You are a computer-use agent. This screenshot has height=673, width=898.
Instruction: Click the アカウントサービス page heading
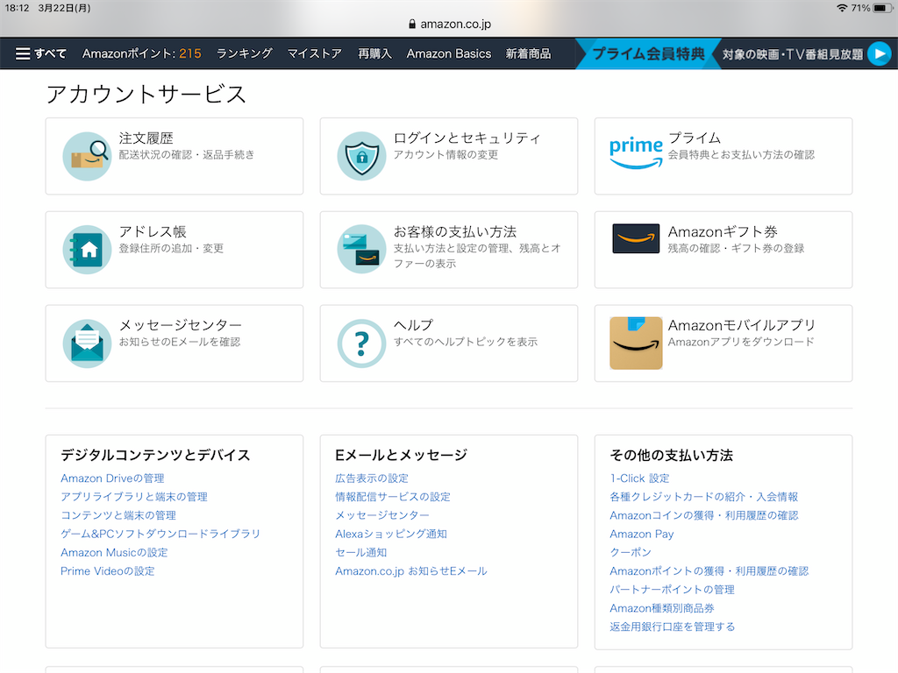point(146,95)
